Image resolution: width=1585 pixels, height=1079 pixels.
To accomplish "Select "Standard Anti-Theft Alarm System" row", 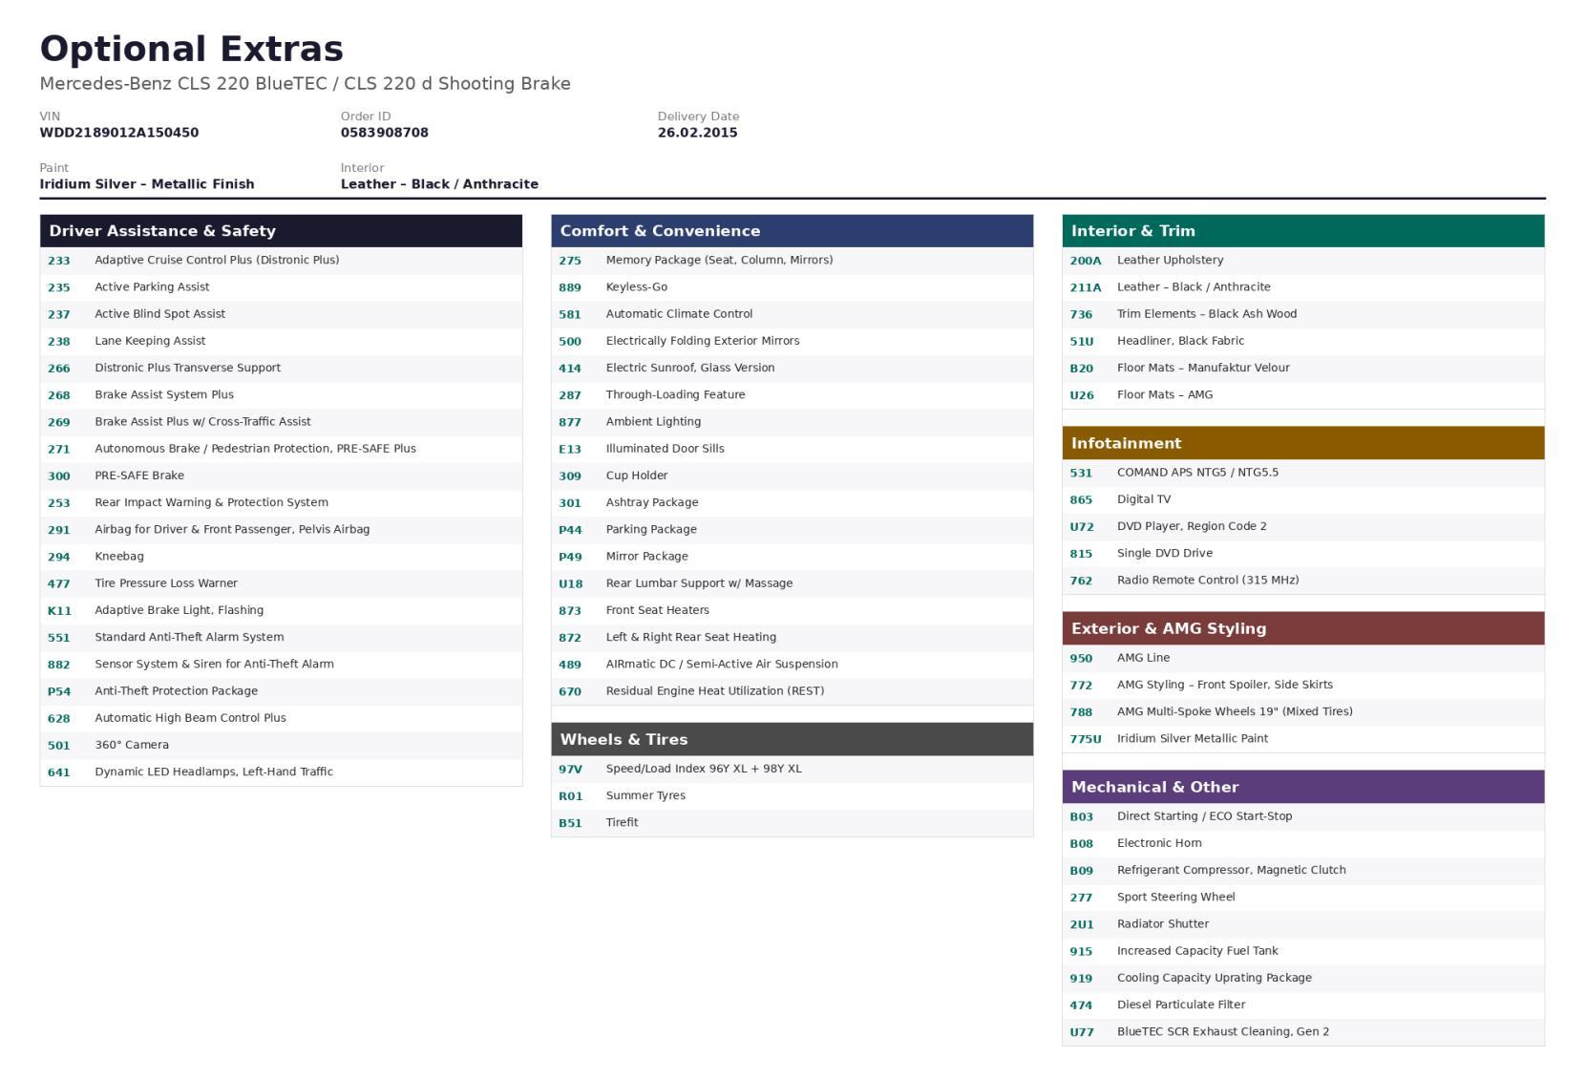I will click(281, 637).
